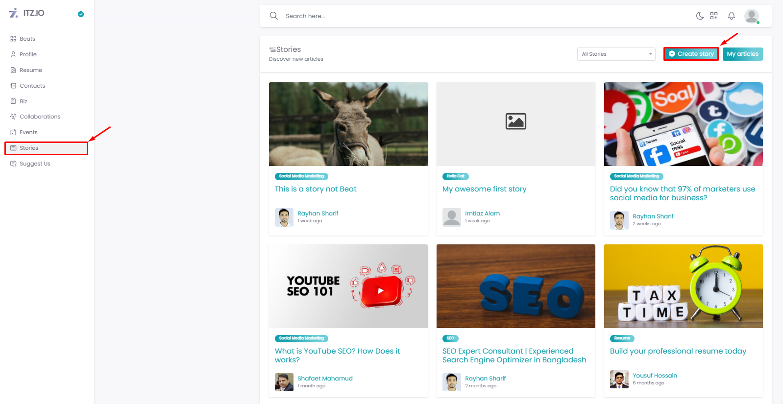This screenshot has height=404, width=783.
Task: Open notifications bell icon
Action: tap(731, 16)
